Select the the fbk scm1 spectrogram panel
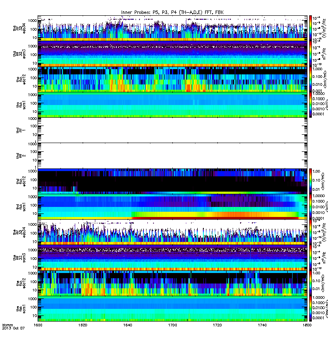Viewport: 328px width, 350px height. 172,308
